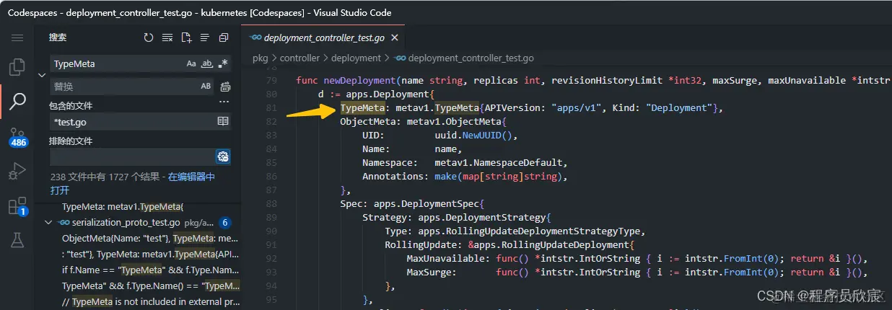Viewport: 892px width, 310px height.
Task: Select the Search view magnifier icon
Action: (17, 102)
